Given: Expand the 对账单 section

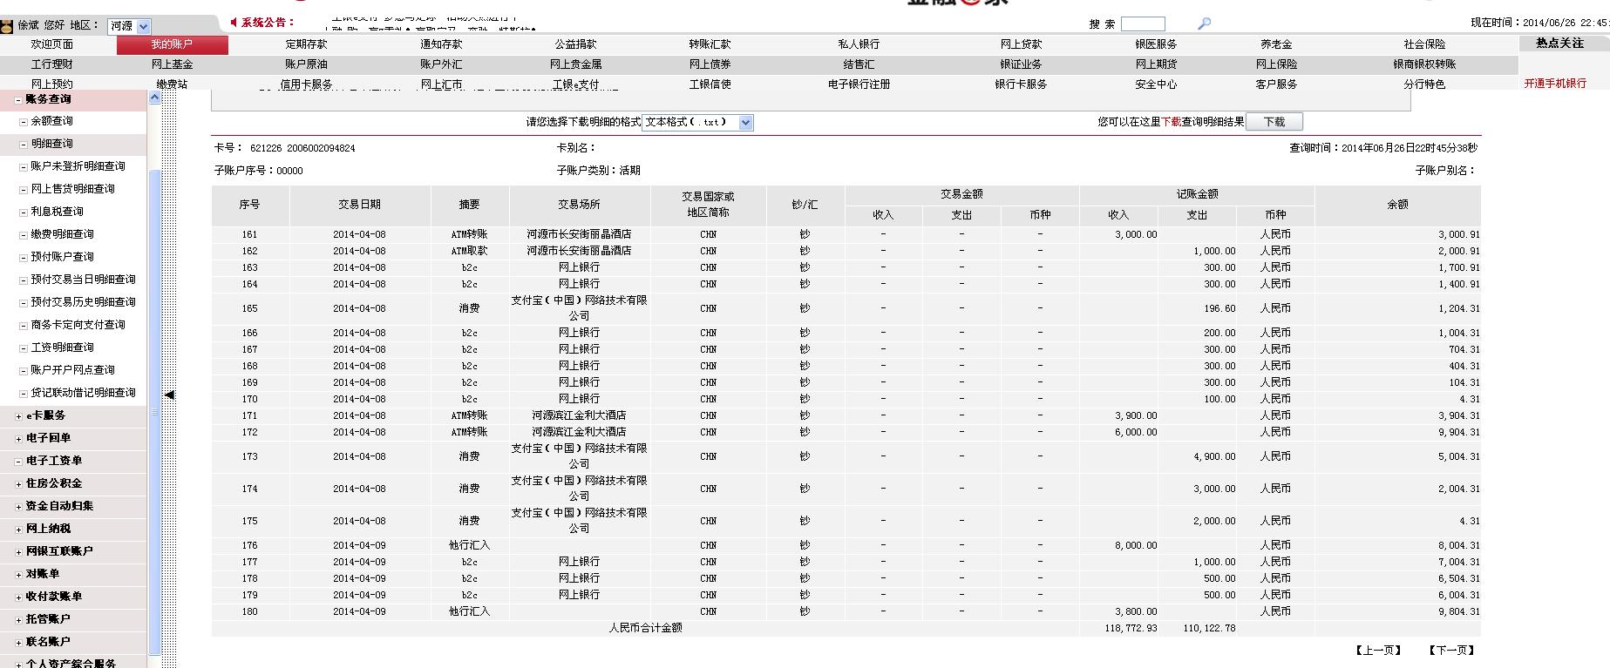Looking at the screenshot, I should tap(19, 575).
